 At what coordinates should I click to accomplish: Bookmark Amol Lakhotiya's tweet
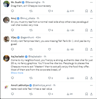87,94
